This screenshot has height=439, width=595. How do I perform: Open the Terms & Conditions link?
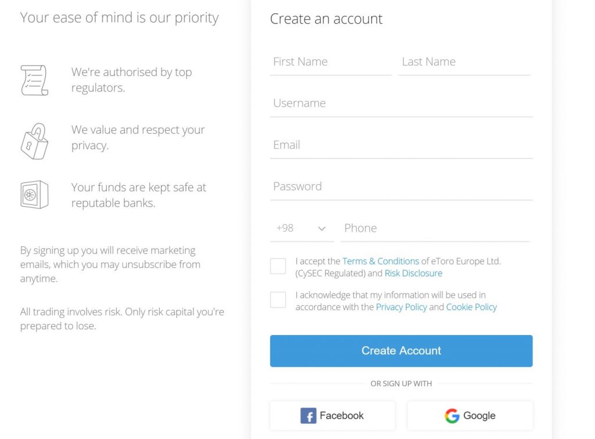381,261
